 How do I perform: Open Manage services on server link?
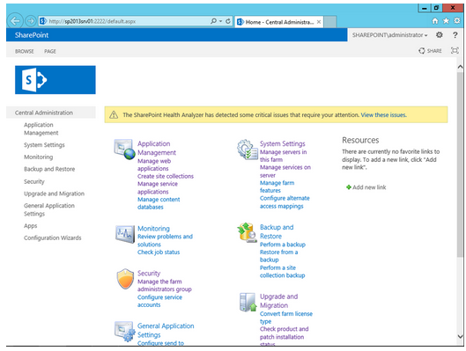point(285,172)
